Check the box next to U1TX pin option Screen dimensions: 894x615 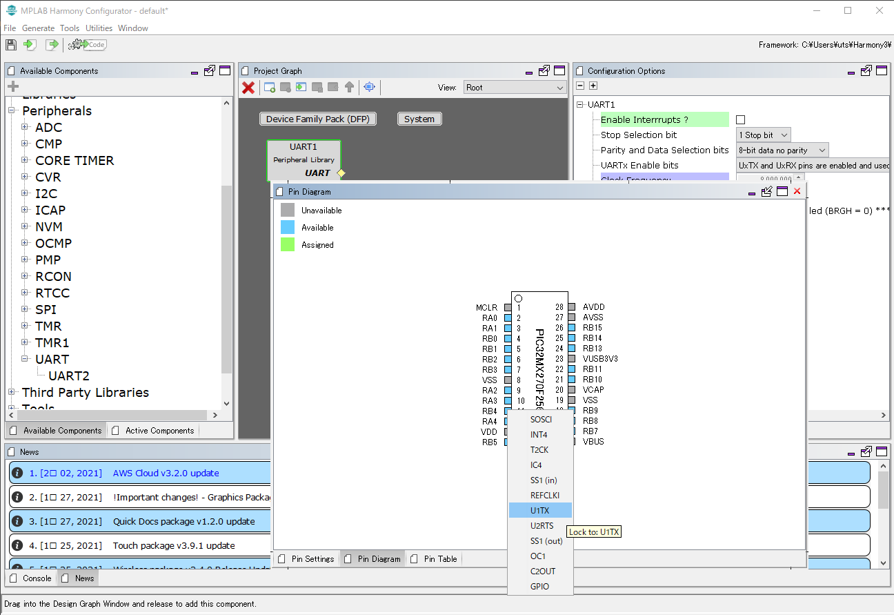(518, 510)
